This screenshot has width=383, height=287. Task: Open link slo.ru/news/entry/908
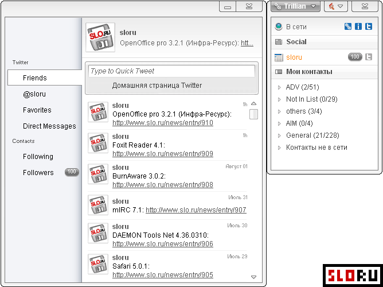tap(163, 185)
